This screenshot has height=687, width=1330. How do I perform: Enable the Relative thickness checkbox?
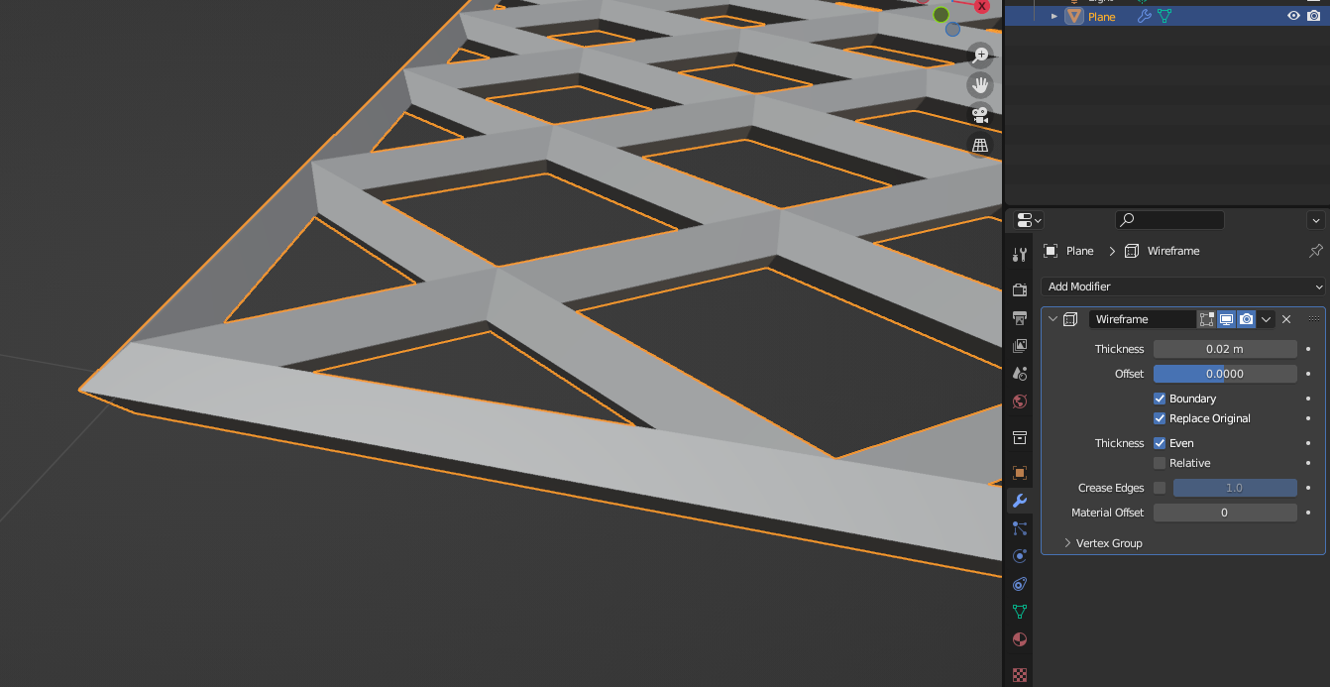(1160, 463)
